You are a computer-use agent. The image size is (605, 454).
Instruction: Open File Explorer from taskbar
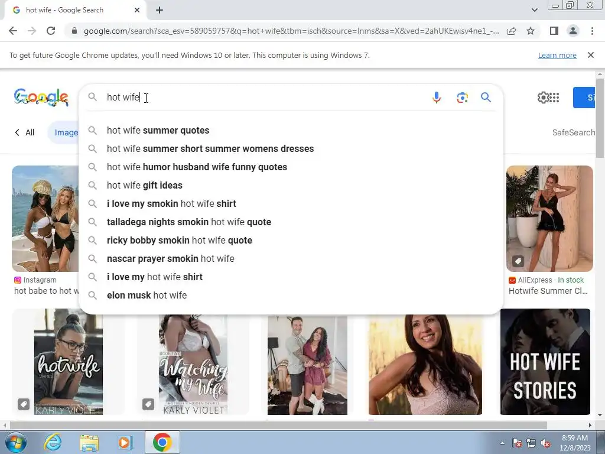(x=89, y=442)
